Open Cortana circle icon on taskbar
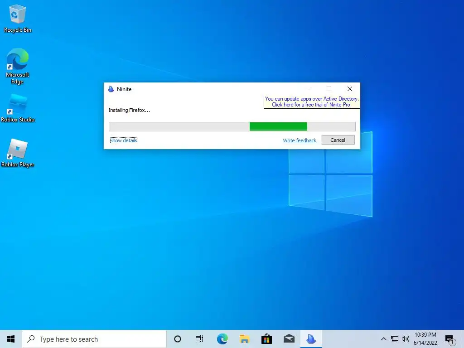 point(178,339)
